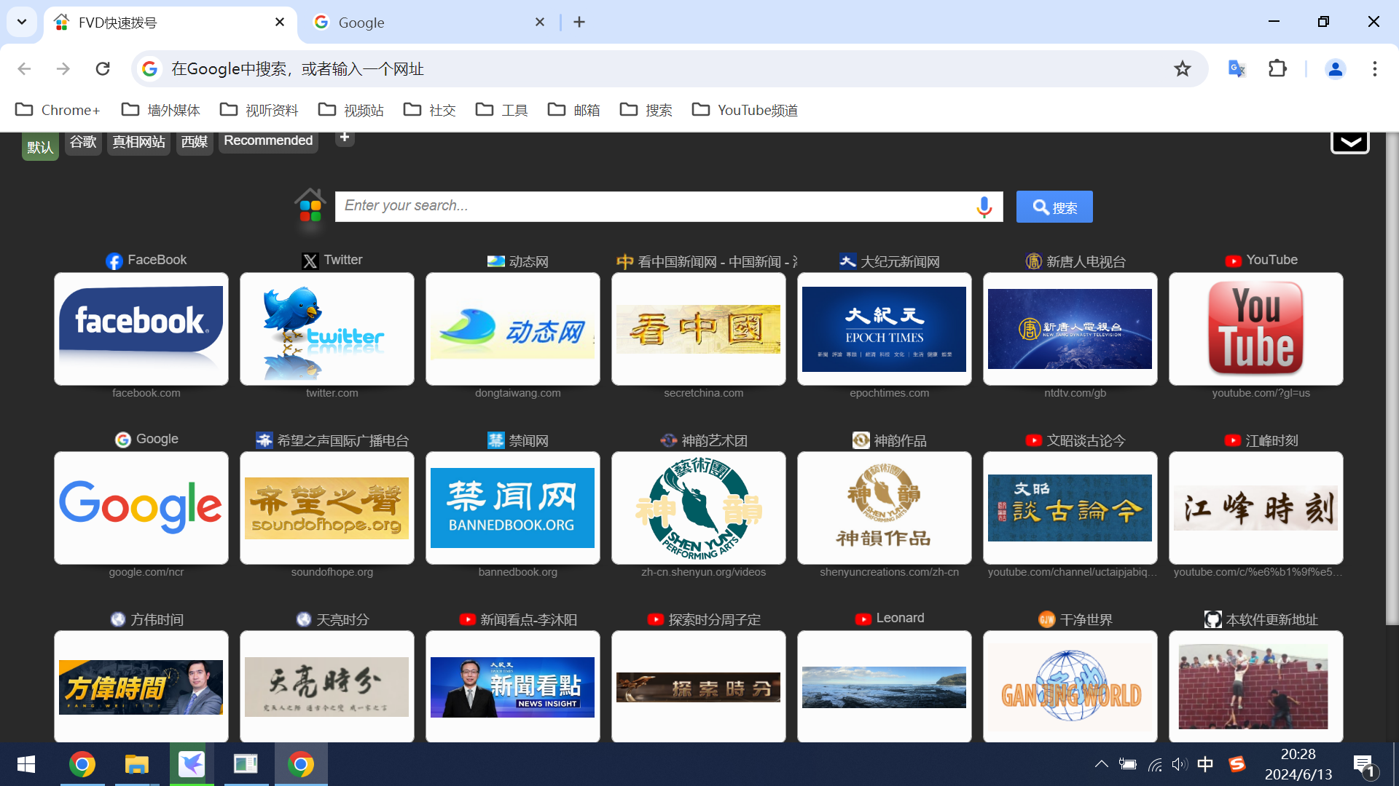Open the 江峰时刻 dial thumbnail

[x=1256, y=508]
